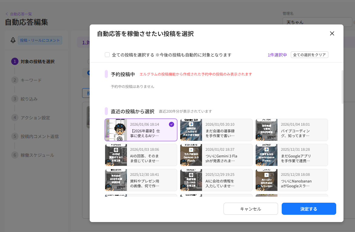Click the rocket icon beside 投稿・リールにコメント
This screenshot has height=232, width=355.
(13, 40)
